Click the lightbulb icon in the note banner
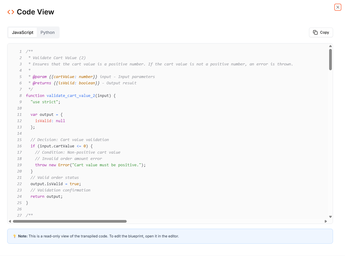The image size is (345, 256). [15, 236]
